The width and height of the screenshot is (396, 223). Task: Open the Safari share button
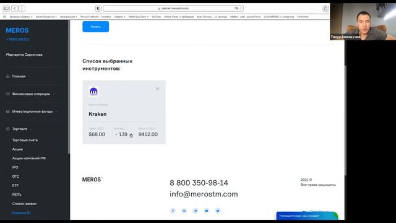(326, 8)
